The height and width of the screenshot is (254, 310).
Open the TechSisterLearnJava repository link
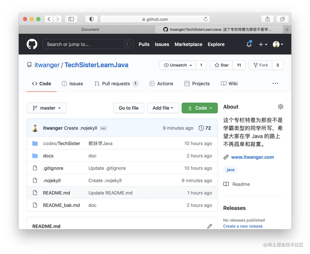(x=96, y=65)
